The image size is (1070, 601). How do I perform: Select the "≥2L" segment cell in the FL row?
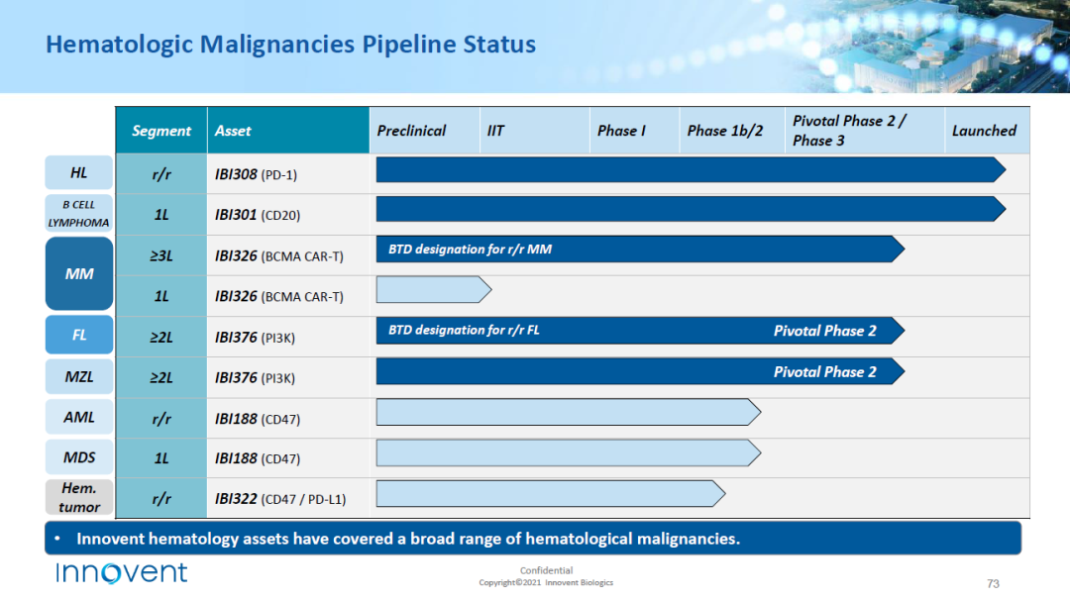(161, 337)
